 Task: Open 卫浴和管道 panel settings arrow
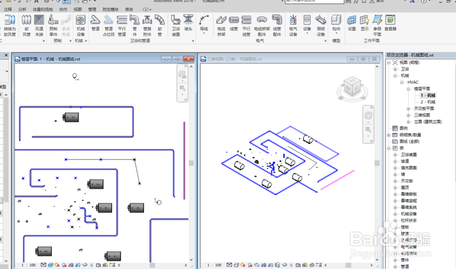[x=193, y=41]
